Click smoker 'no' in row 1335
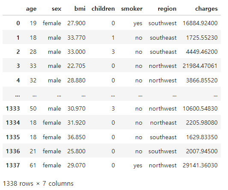Screen dimensions: 228x190 click(139, 137)
